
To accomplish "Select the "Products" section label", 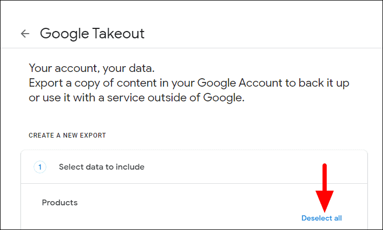I will coord(59,203).
